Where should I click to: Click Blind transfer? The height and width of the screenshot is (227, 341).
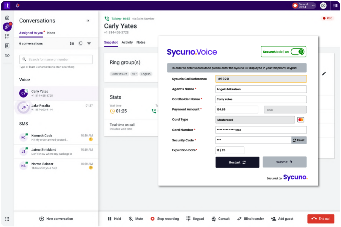click(250, 219)
